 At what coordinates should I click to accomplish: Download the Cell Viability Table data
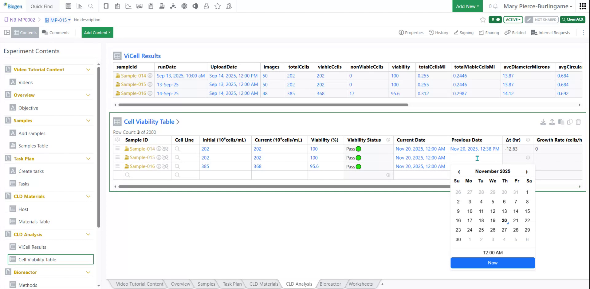(543, 122)
